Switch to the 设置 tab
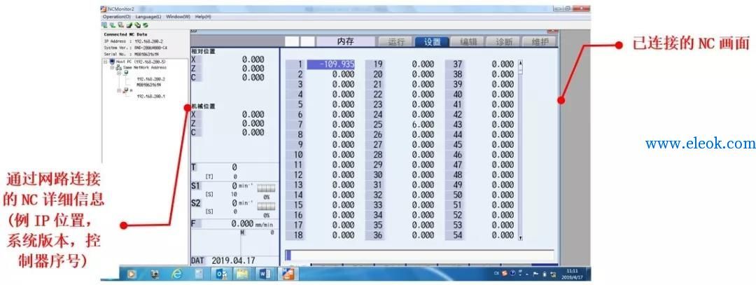756x285 pixels. (433, 42)
